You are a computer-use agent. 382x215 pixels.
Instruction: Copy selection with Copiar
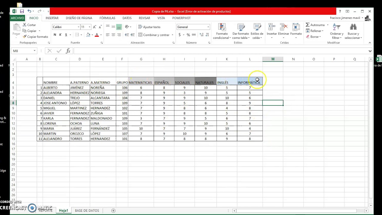coord(30,31)
